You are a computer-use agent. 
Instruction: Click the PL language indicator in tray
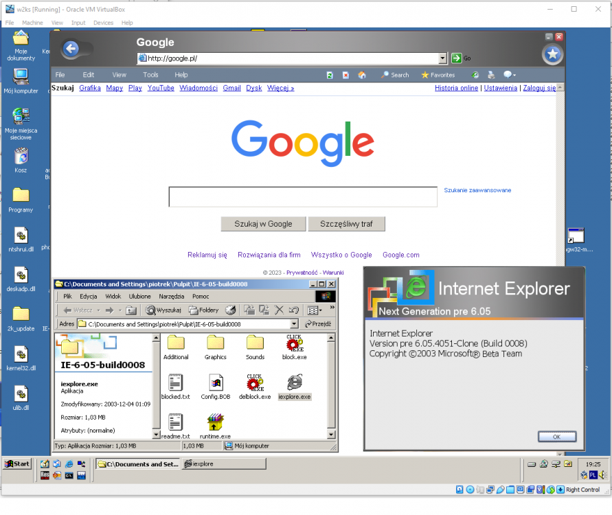coord(593,474)
